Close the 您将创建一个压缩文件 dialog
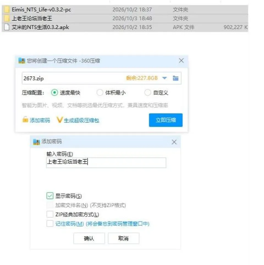This screenshot has height=265, width=264. 181,61
